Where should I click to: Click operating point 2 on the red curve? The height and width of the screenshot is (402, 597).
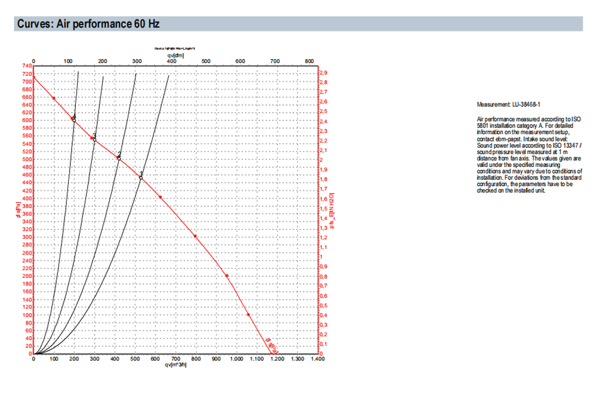(119, 159)
